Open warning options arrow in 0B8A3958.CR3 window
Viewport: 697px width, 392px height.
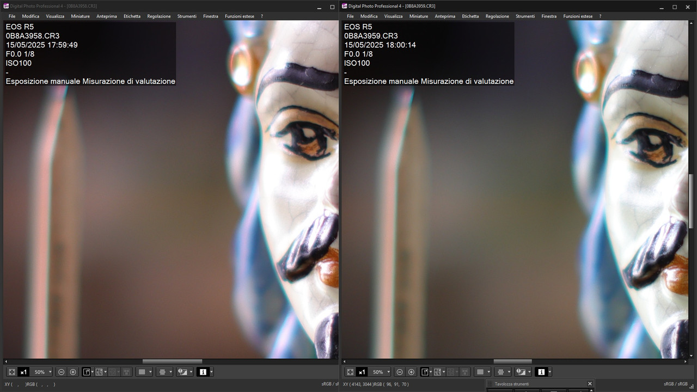pos(191,372)
